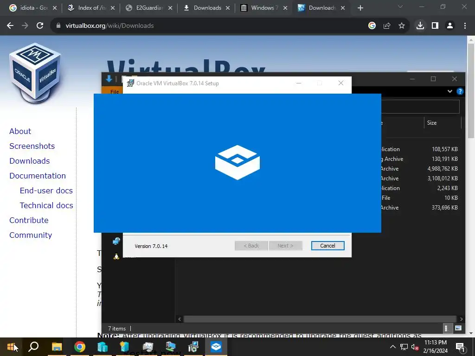Open Windows taskbar search
The image size is (475, 356).
tap(33, 347)
